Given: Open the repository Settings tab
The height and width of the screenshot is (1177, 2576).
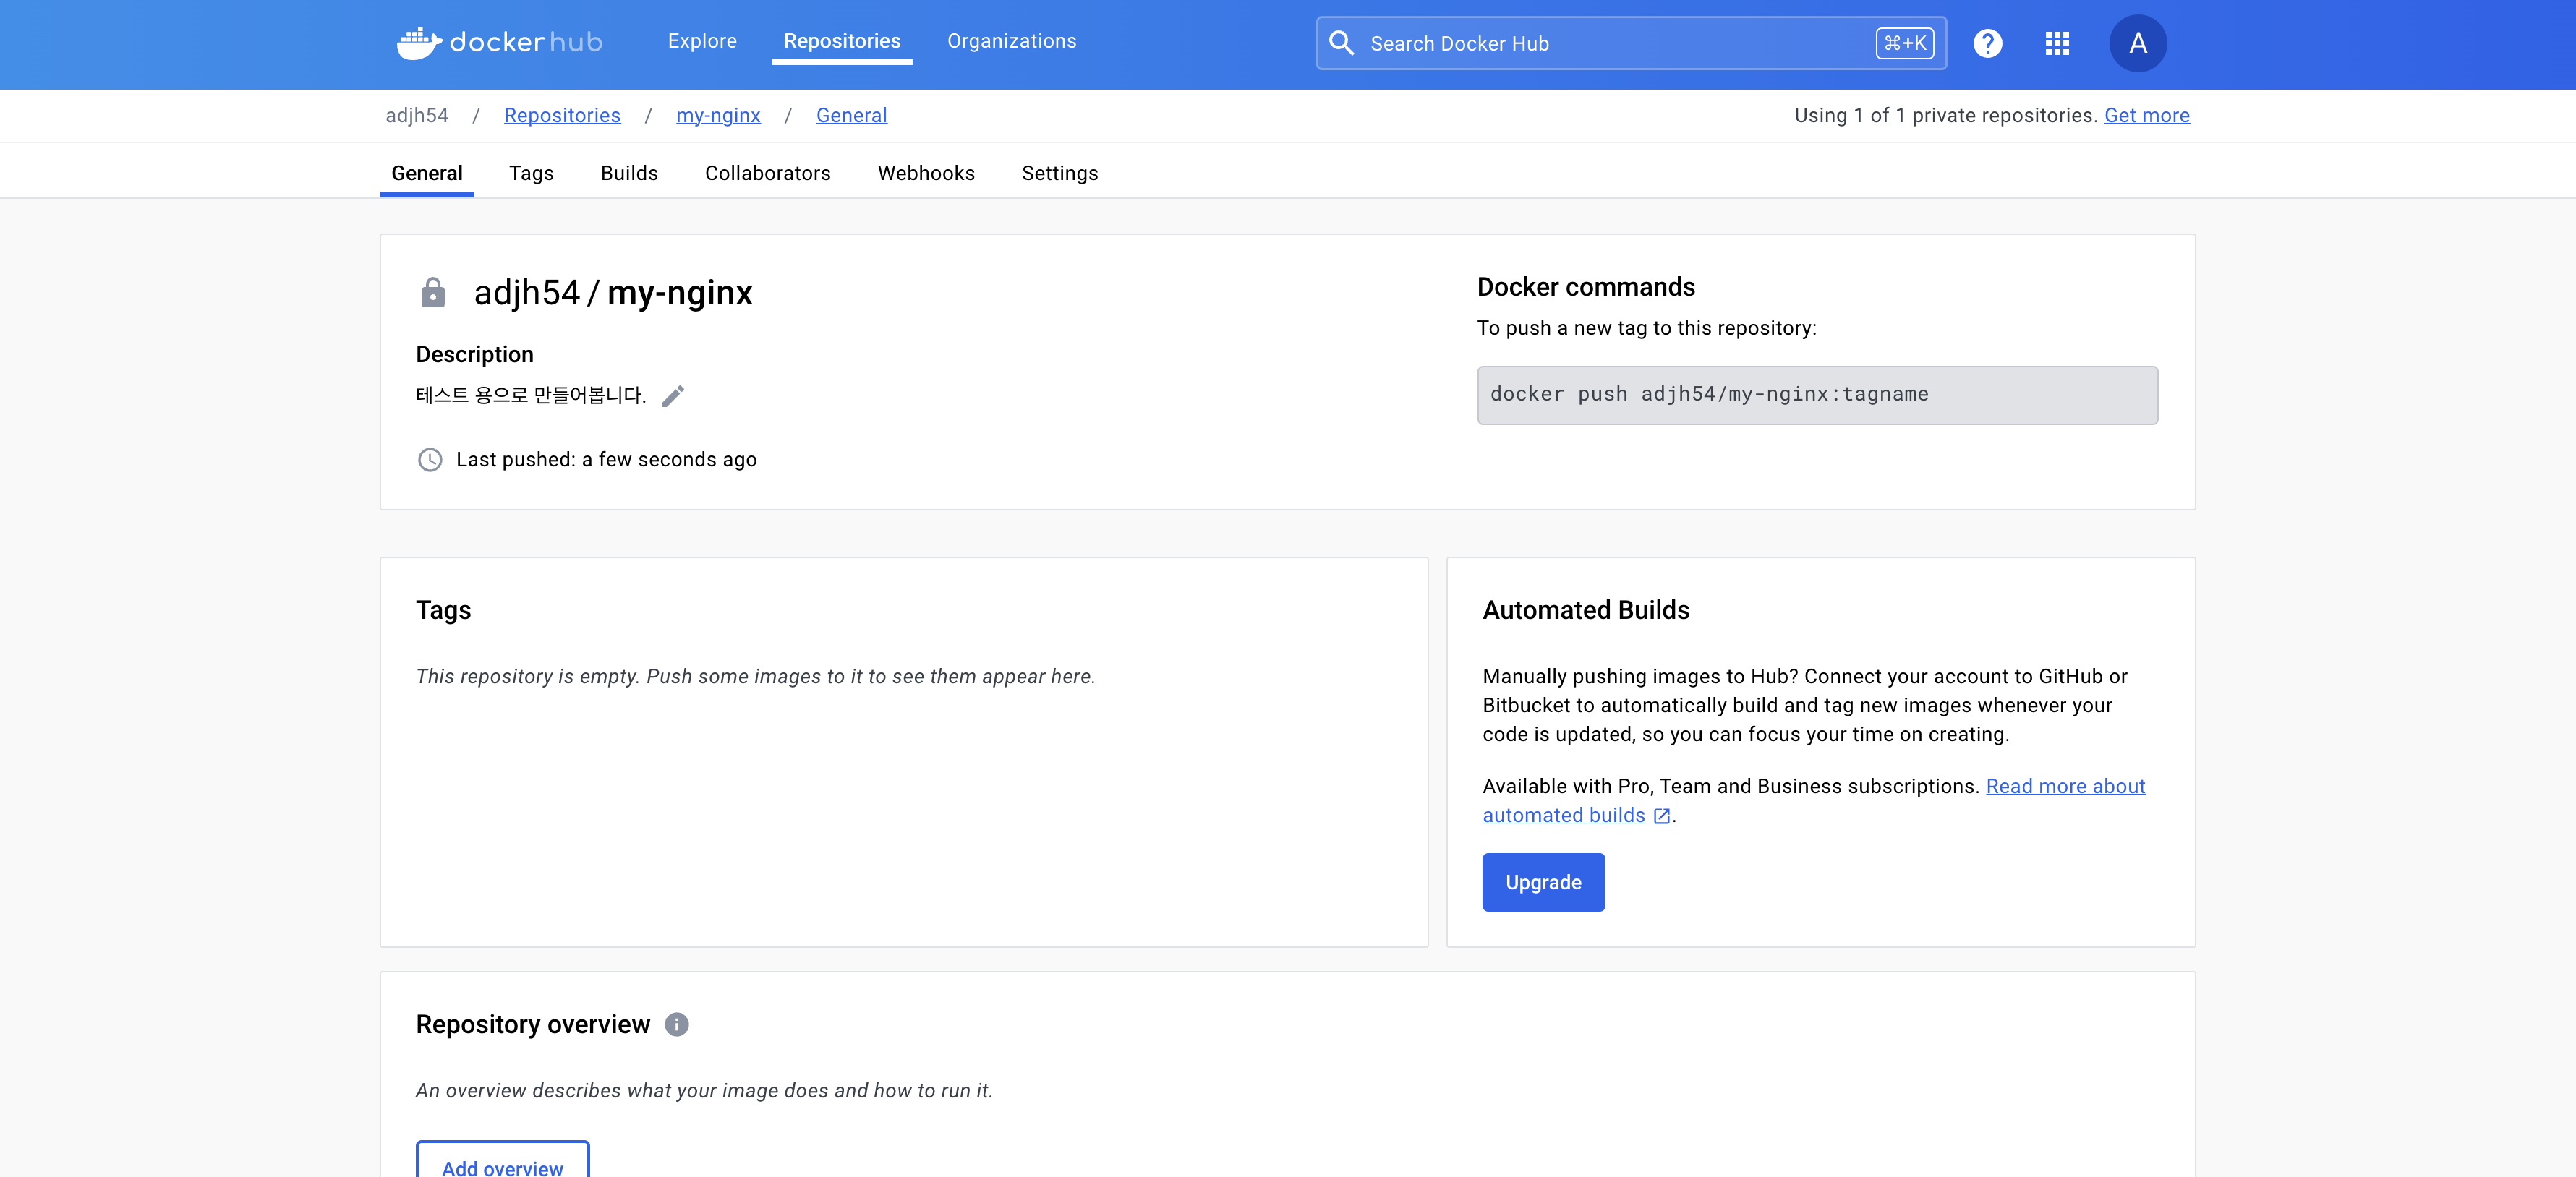Looking at the screenshot, I should click(x=1059, y=173).
